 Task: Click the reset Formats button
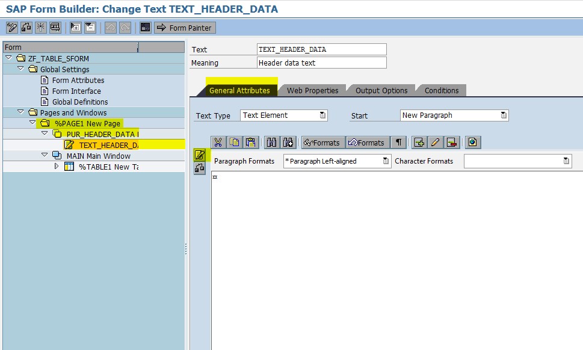368,143
